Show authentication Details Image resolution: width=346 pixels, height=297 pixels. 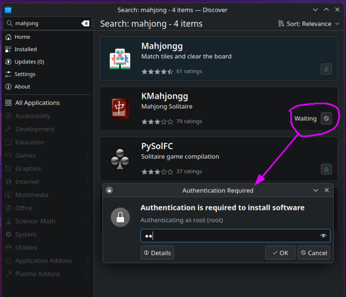[157, 252]
